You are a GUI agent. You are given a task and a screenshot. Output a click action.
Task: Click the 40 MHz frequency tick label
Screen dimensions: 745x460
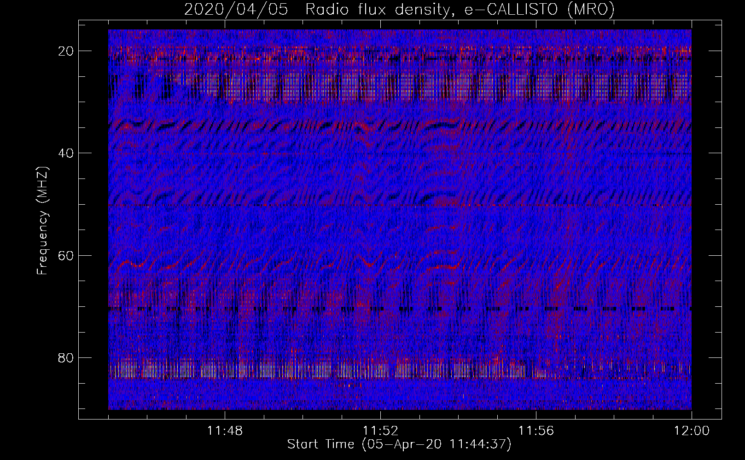click(66, 153)
